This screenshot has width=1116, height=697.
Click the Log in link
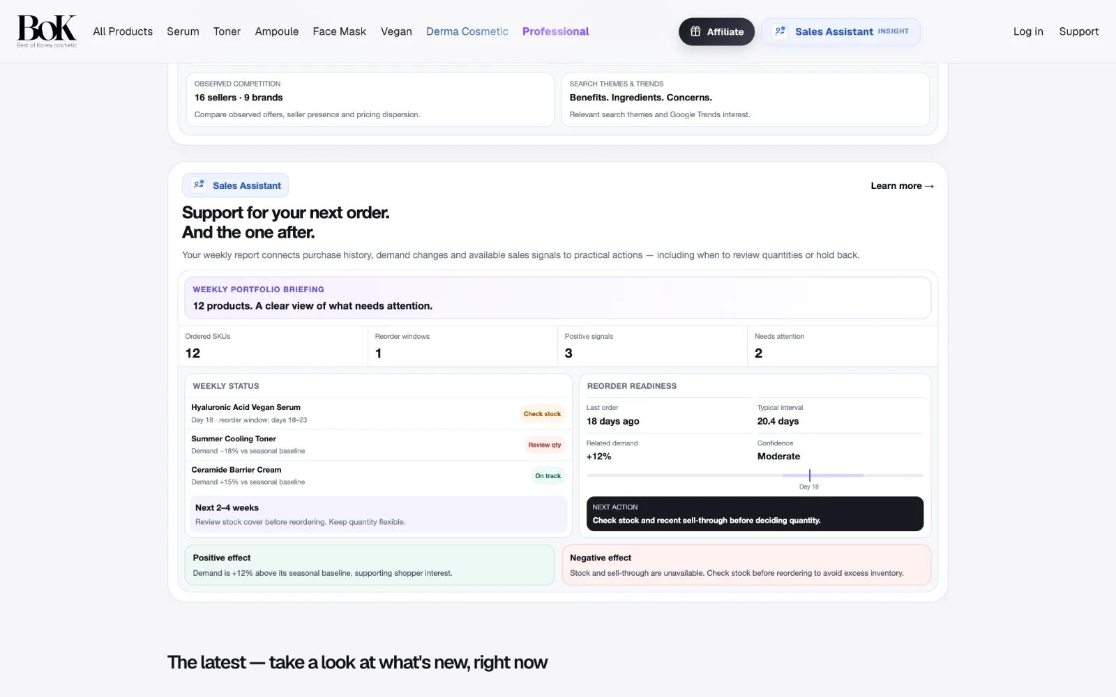(1028, 31)
